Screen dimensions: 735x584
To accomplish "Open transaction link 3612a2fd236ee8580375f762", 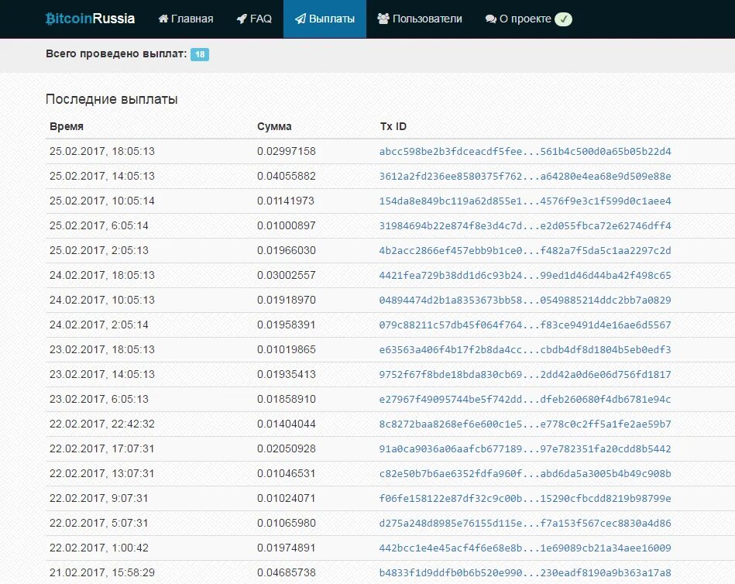I will 525,177.
